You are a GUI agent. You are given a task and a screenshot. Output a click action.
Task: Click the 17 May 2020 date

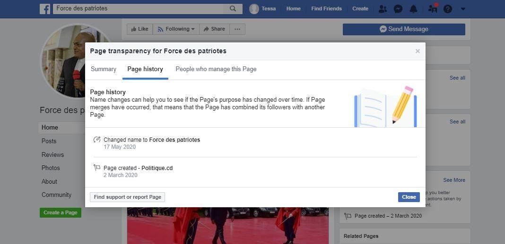(x=120, y=147)
